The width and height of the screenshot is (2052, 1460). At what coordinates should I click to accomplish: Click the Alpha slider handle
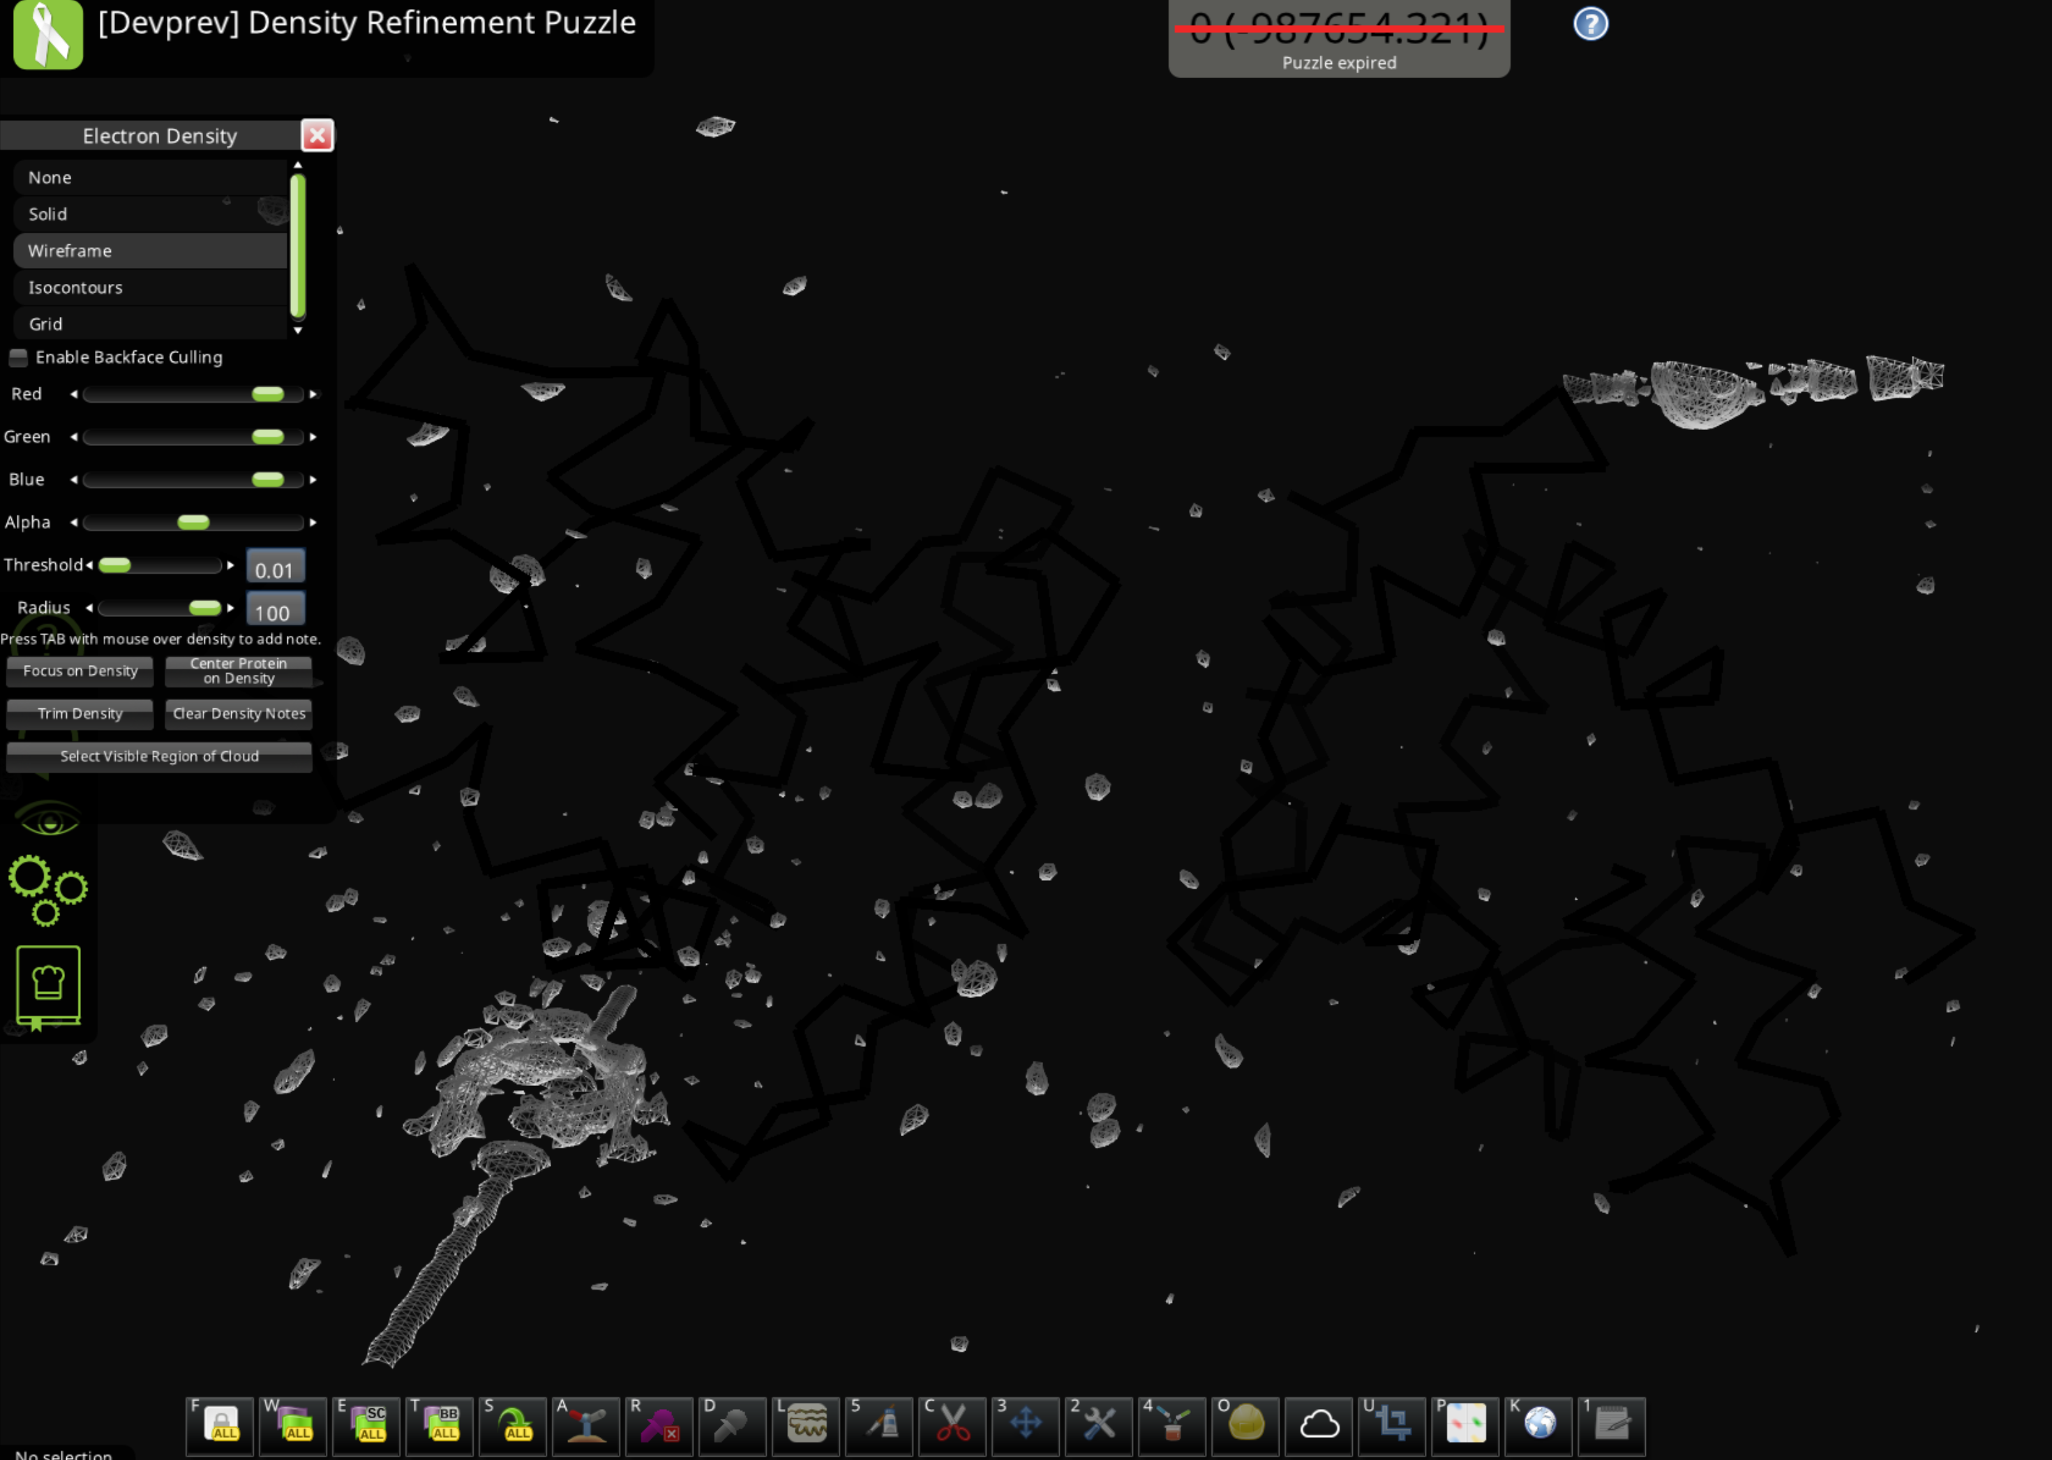coord(193,522)
